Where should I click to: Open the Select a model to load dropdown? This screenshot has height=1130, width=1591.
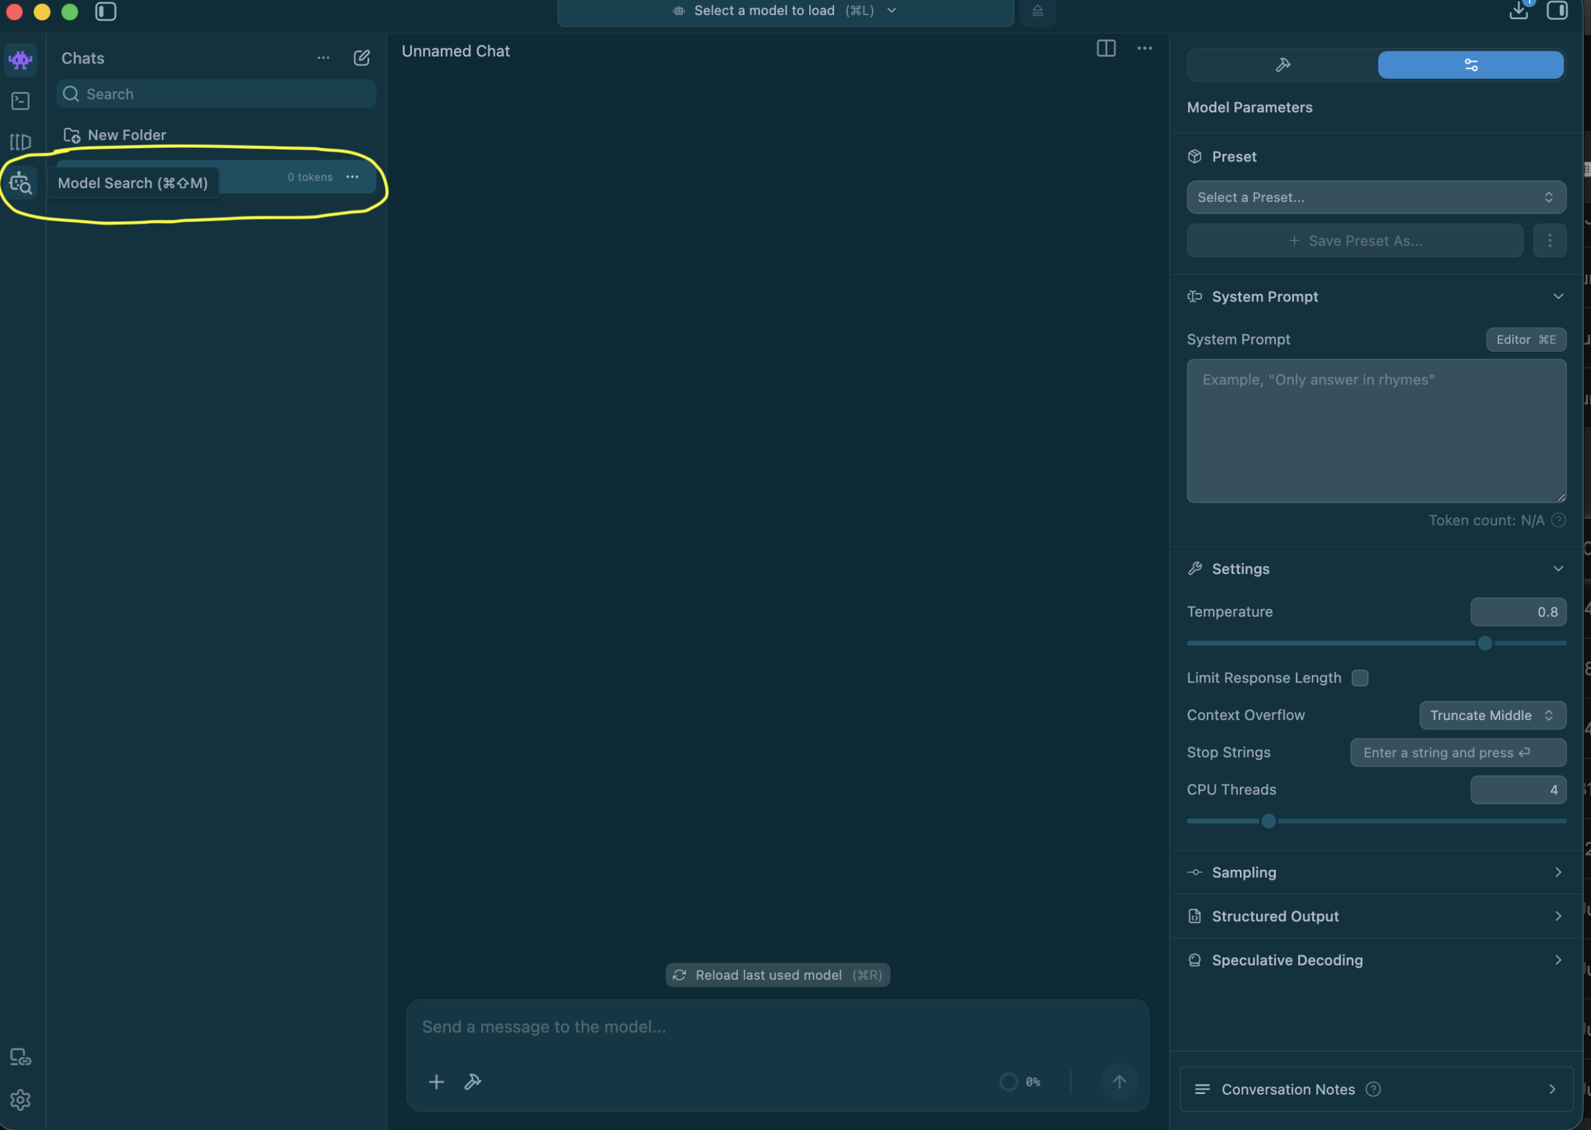pyautogui.click(x=785, y=11)
